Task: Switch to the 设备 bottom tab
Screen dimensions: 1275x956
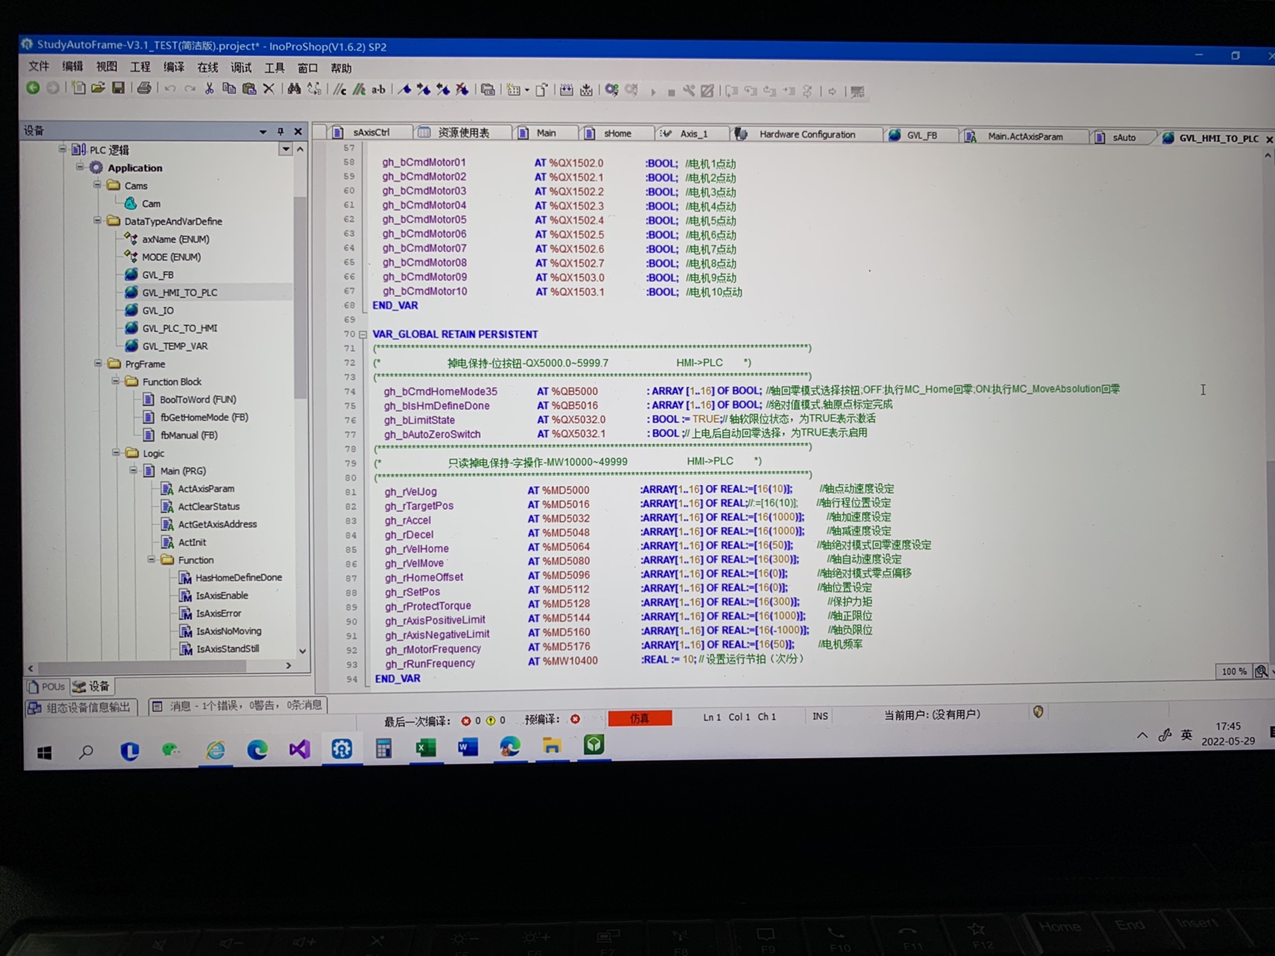Action: (92, 686)
